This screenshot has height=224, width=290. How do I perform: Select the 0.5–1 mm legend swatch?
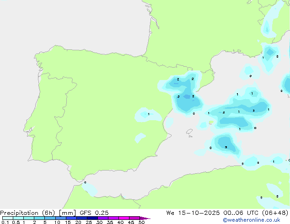tap(18, 218)
